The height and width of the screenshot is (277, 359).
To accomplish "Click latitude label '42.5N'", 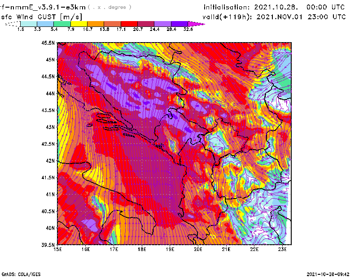I will (48, 144).
